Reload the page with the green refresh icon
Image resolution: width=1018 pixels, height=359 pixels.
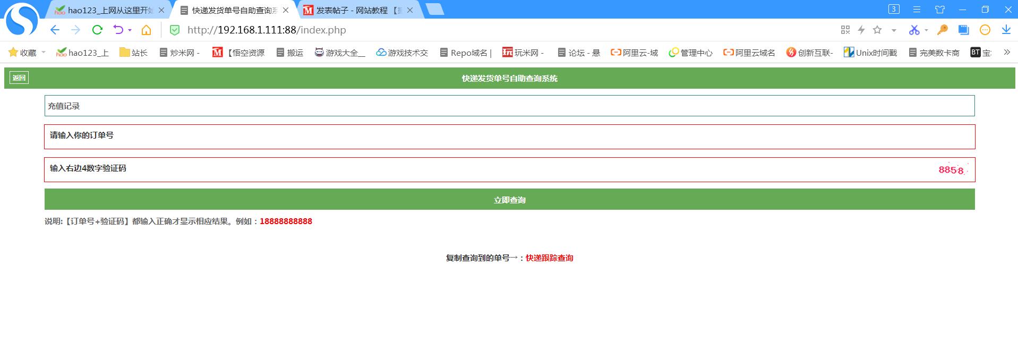(x=97, y=30)
